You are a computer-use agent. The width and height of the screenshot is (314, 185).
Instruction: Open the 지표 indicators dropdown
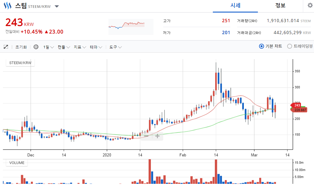tap(80, 47)
